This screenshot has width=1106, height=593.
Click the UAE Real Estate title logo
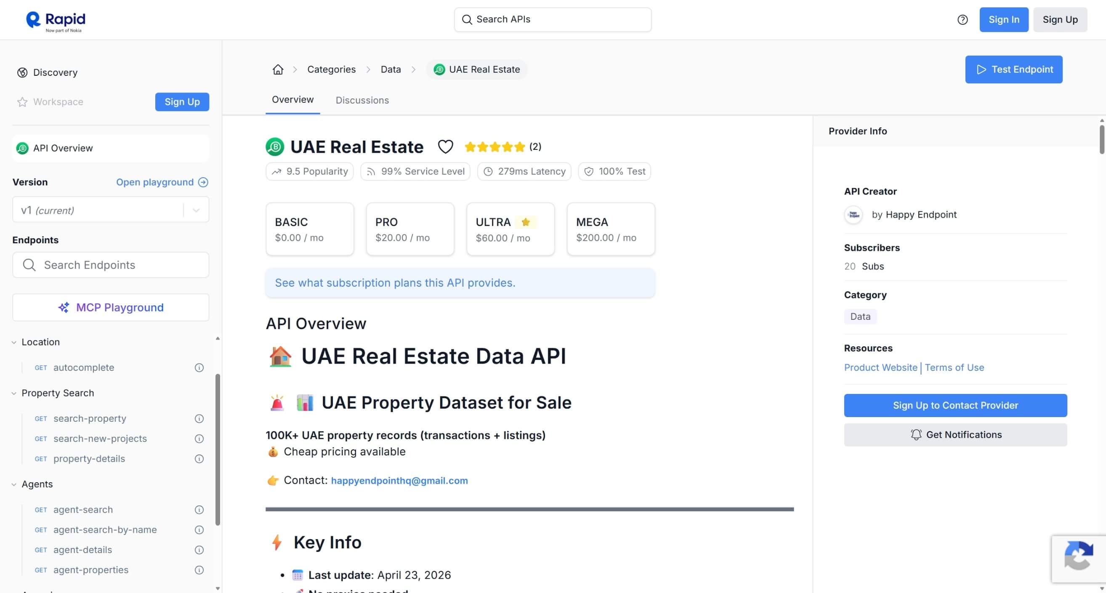coord(275,147)
